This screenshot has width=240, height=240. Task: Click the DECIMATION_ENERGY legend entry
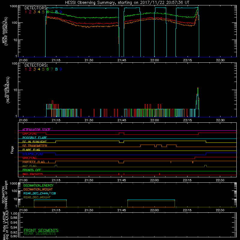[38, 185]
